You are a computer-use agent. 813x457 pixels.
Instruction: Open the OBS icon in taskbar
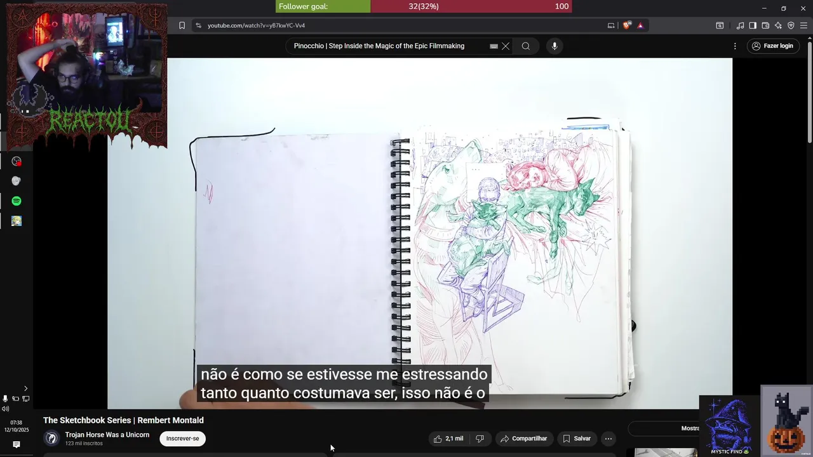tap(17, 161)
